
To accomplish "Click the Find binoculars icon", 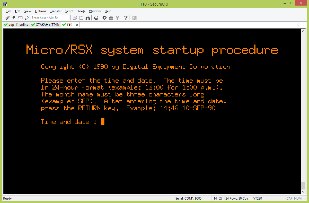I will pos(88,18).
